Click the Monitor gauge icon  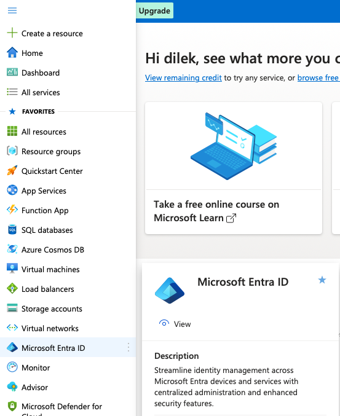12,367
